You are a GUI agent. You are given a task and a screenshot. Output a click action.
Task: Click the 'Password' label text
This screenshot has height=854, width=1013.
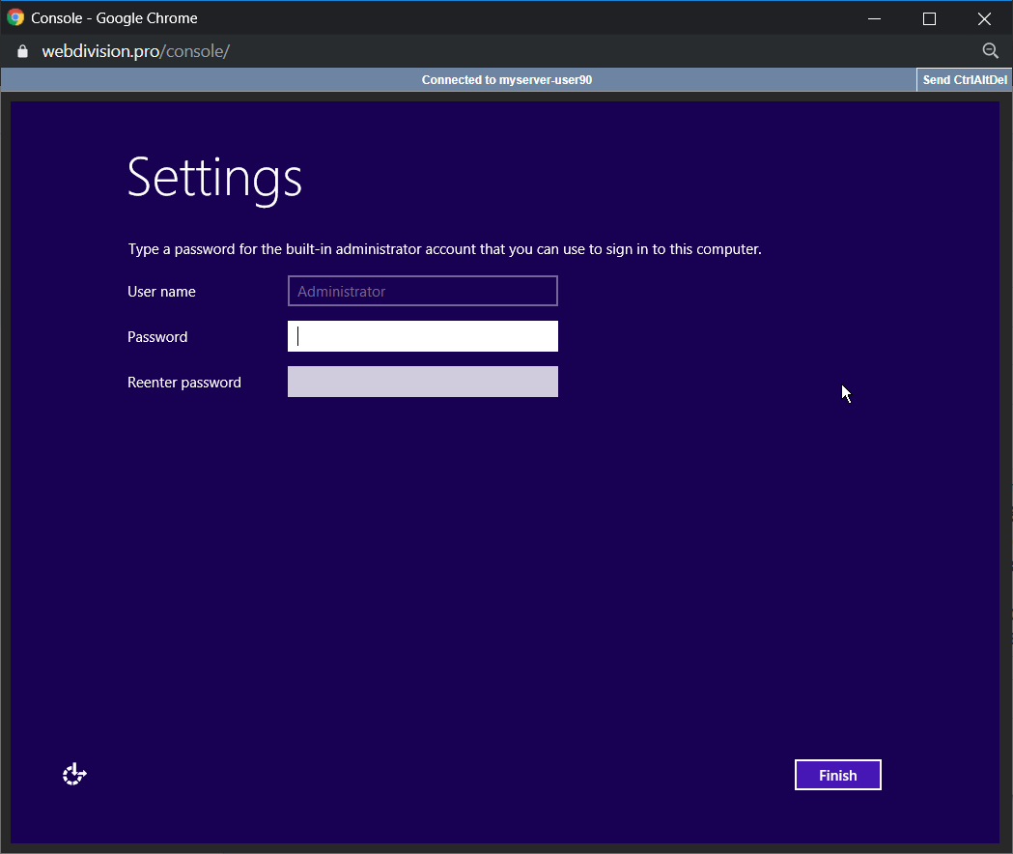157,337
